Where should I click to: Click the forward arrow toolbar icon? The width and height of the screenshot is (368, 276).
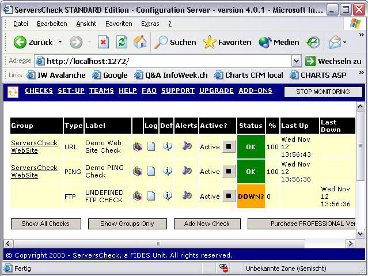click(76, 43)
